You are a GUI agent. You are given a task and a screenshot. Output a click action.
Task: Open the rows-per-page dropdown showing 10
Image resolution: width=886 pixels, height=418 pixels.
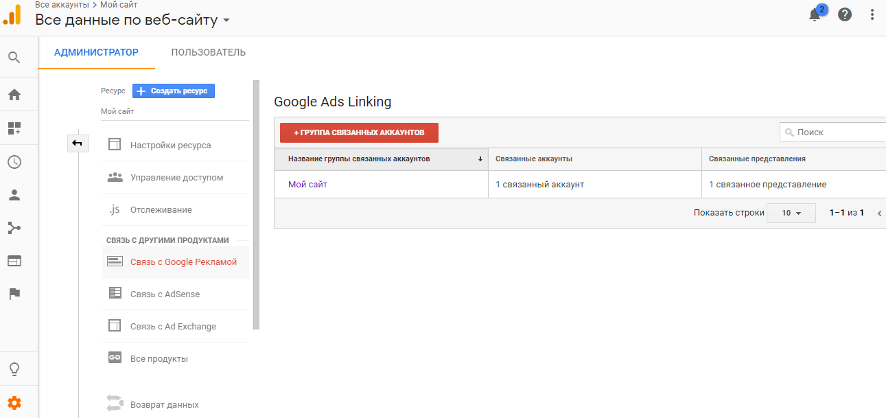click(791, 213)
